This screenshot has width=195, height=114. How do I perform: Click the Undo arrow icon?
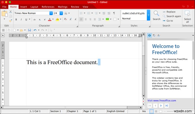[x=35, y=30]
